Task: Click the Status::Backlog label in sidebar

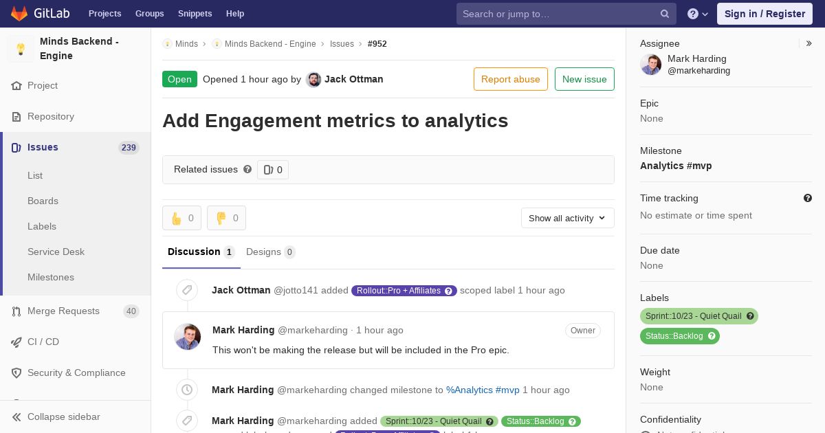Action: tap(674, 336)
